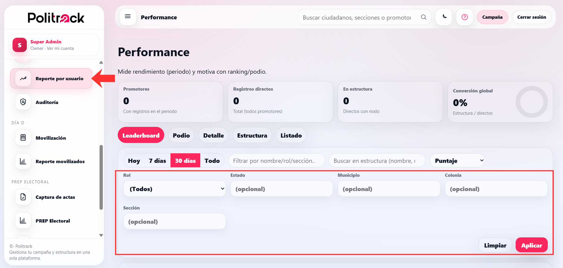Enable the 'Todo' period filter
Image resolution: width=563 pixels, height=268 pixels.
pyautogui.click(x=212, y=160)
